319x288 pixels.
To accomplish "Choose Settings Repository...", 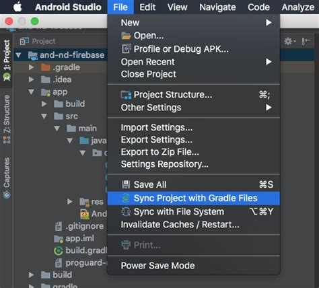I will click(194, 164).
